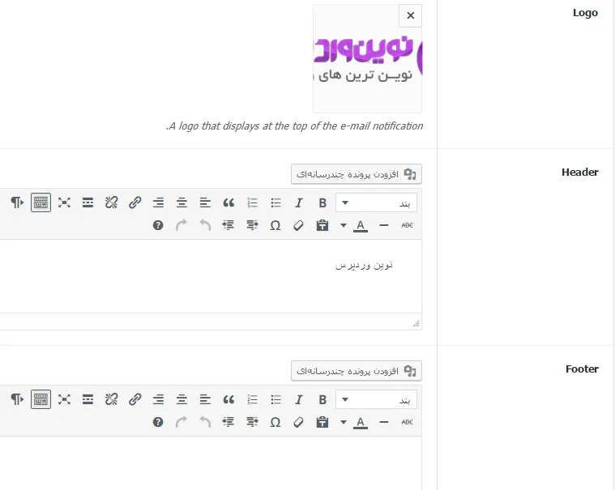The image size is (615, 490).
Task: Switch text direction in Footer editor
Action: coord(17,399)
